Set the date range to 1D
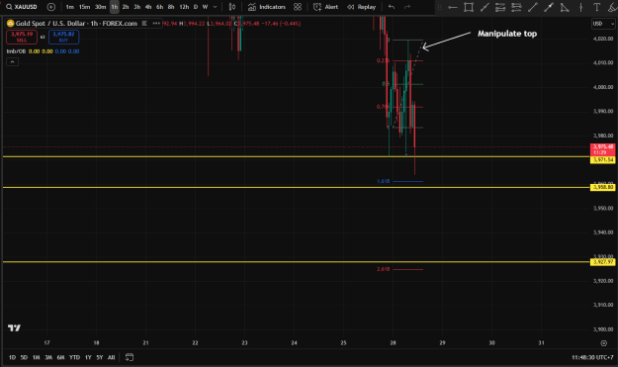 (x=12, y=357)
